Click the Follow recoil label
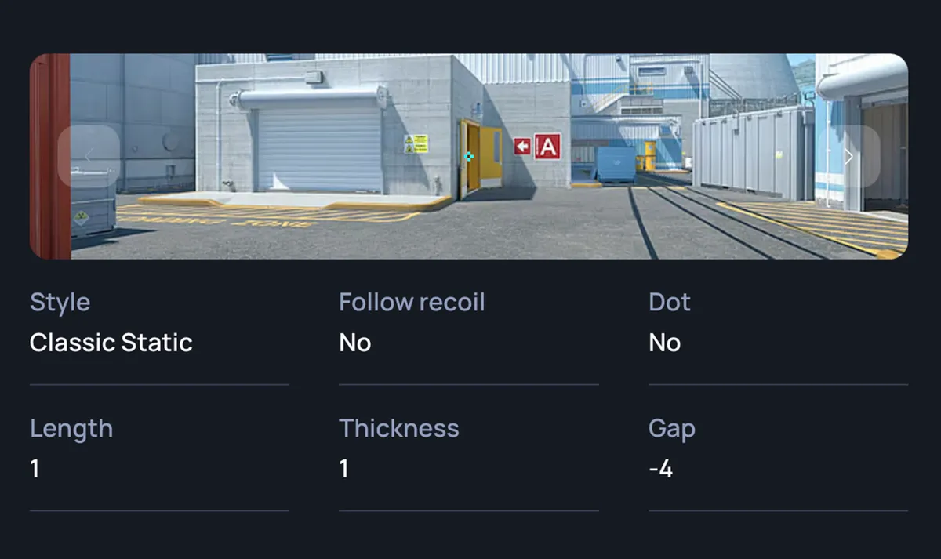 click(412, 303)
